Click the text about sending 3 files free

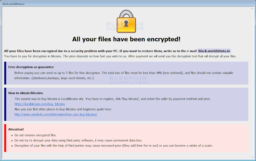pos(120,73)
